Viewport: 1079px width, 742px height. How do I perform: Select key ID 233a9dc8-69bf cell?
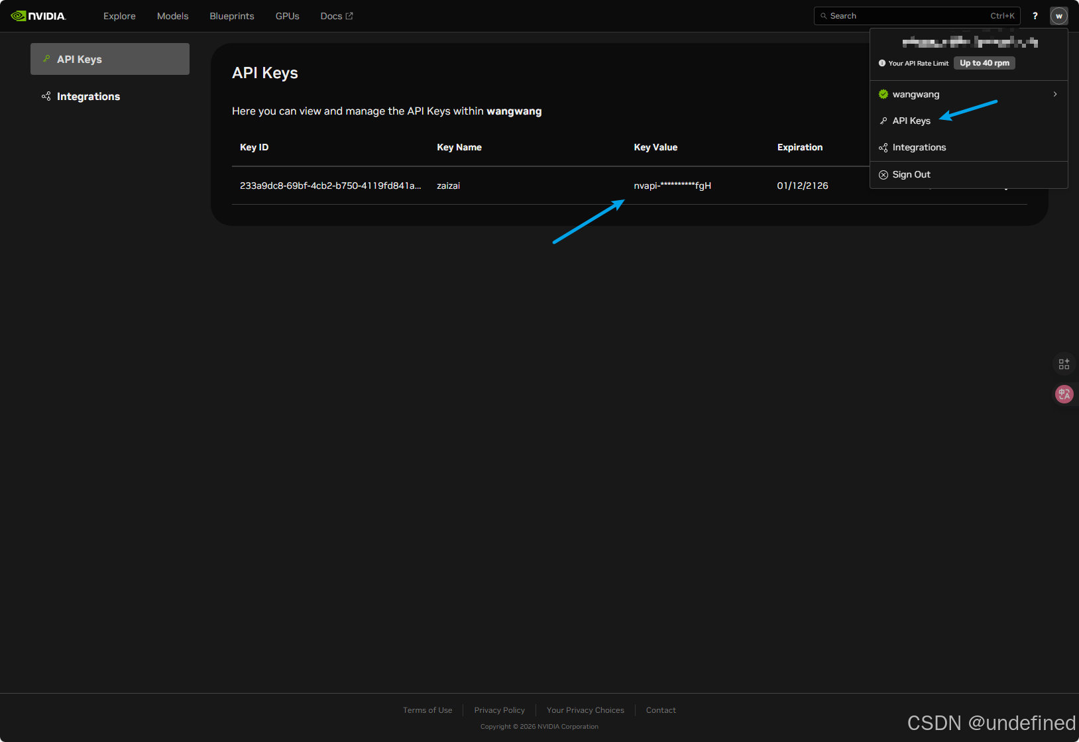(x=331, y=185)
